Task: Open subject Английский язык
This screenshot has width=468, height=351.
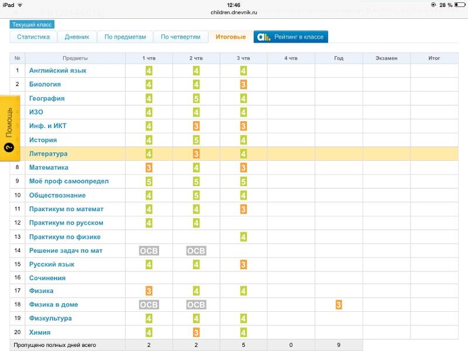Action: point(57,71)
